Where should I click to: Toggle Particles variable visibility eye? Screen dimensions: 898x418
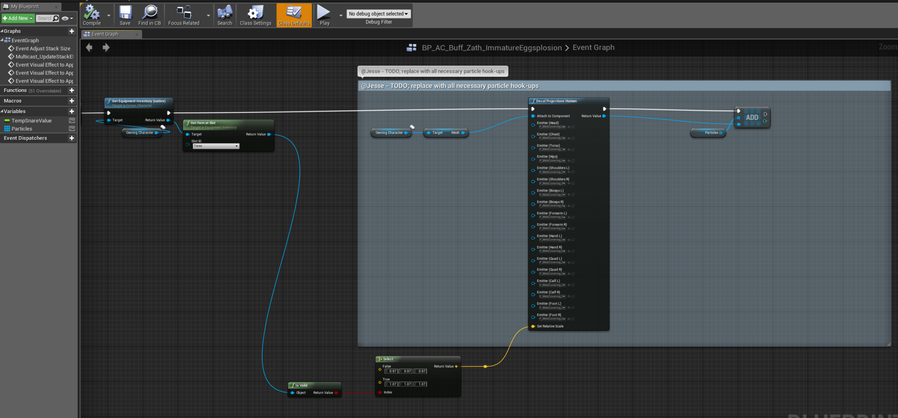[72, 129]
